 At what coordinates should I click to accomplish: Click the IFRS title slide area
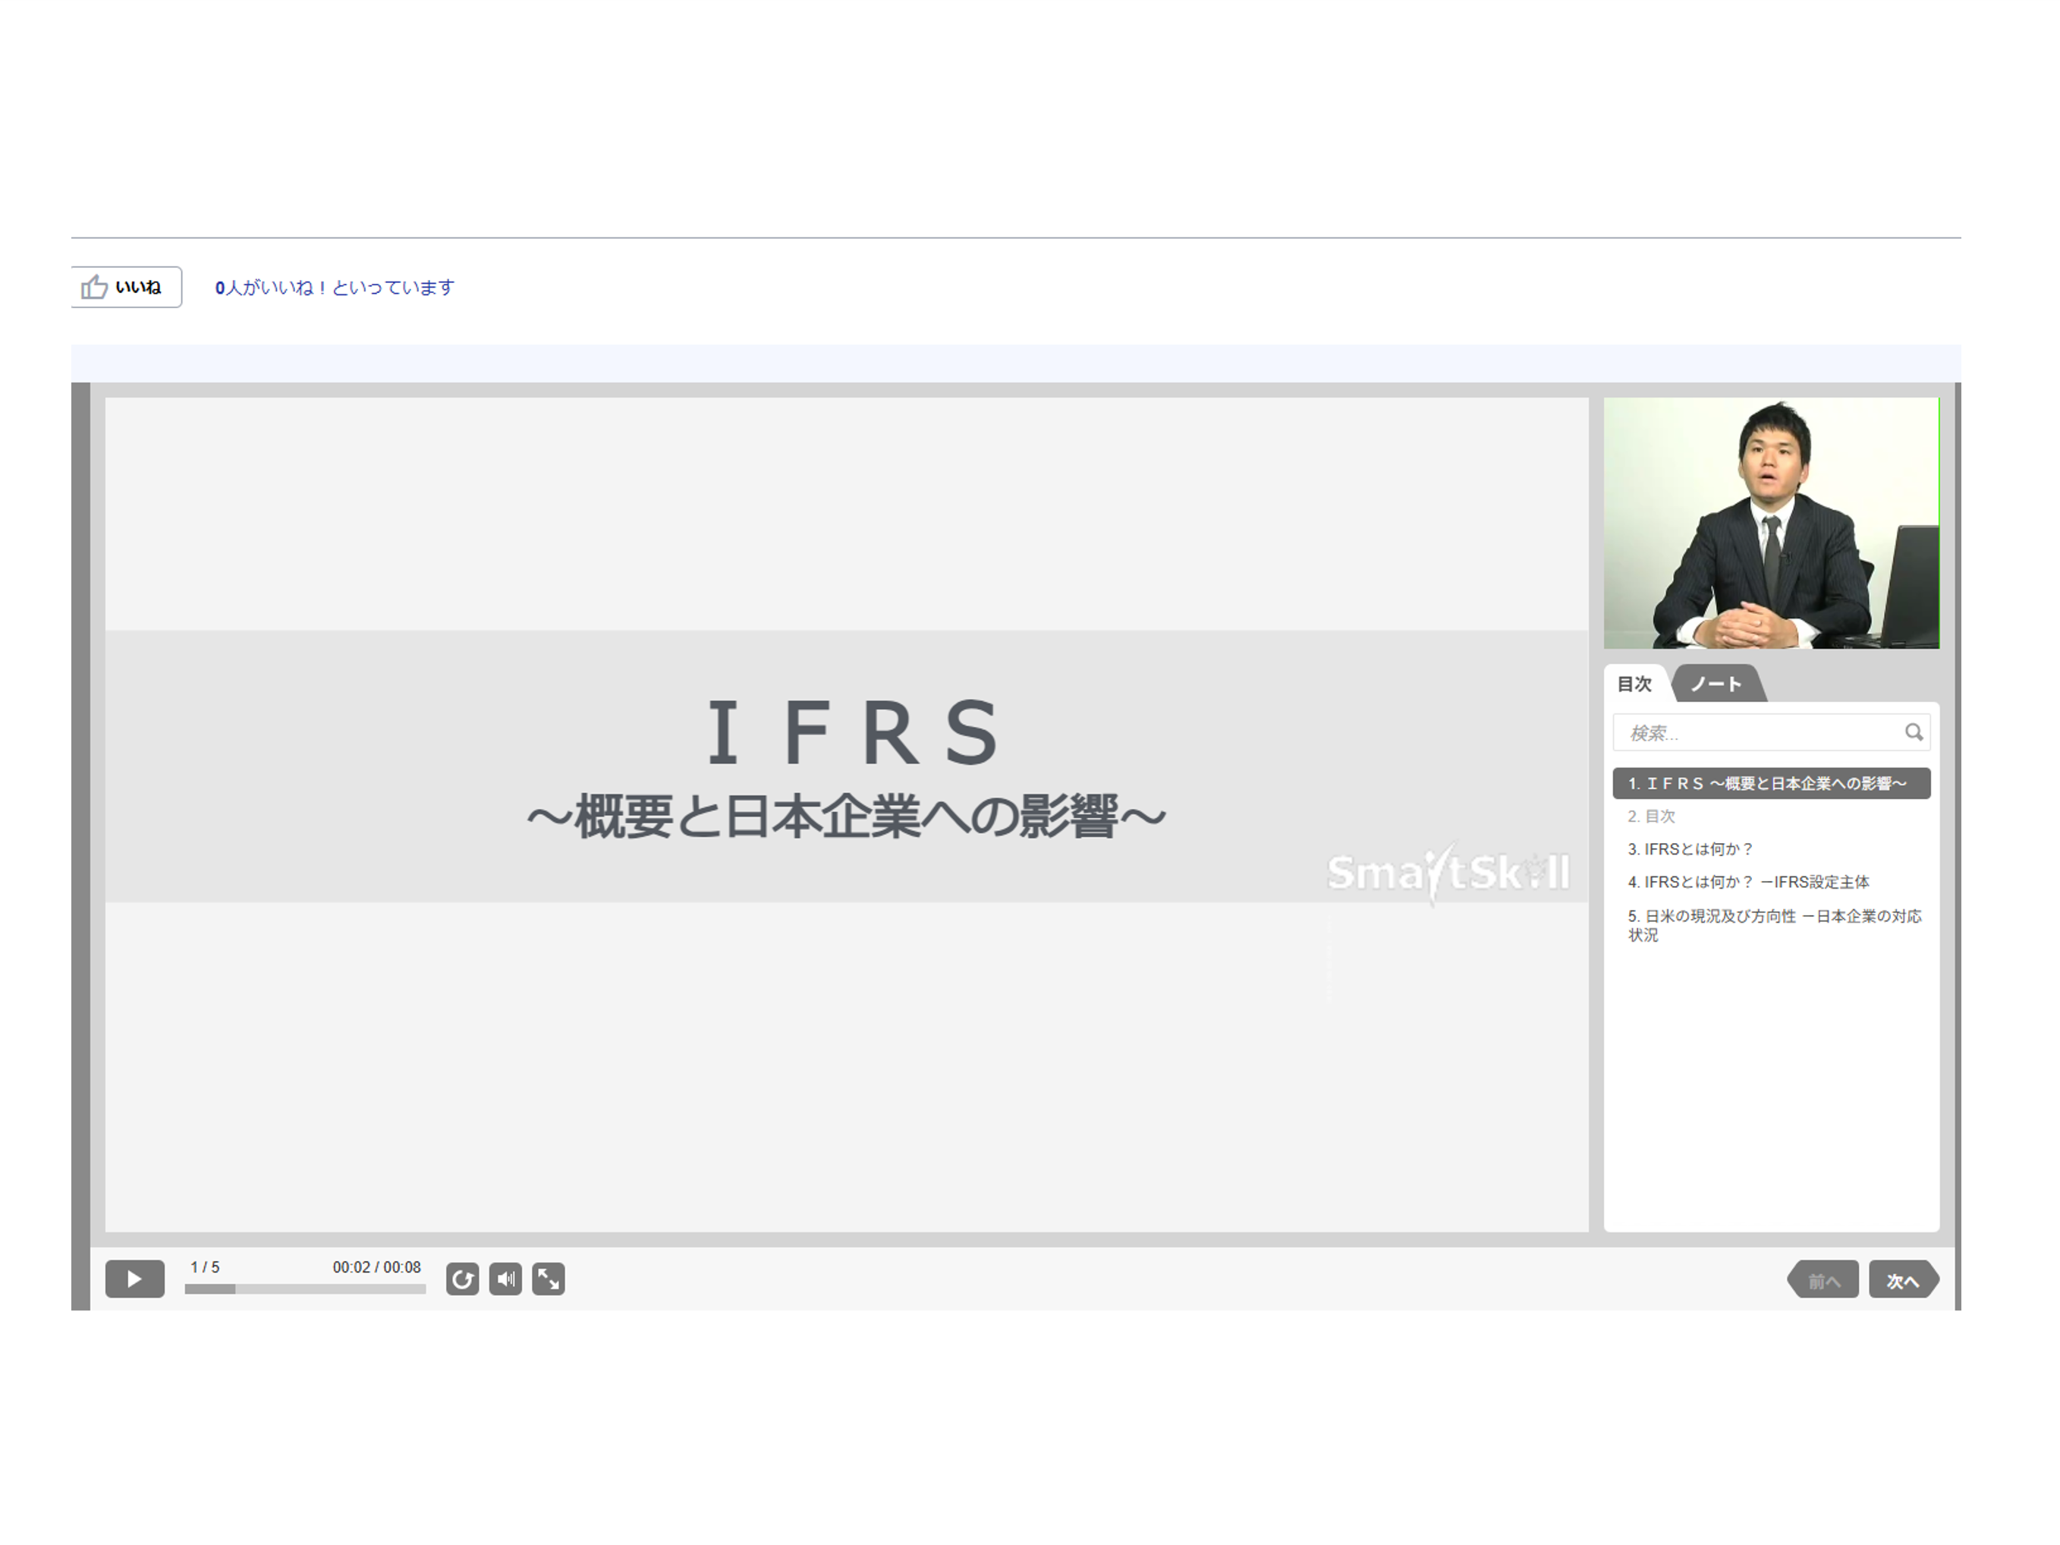(x=847, y=815)
